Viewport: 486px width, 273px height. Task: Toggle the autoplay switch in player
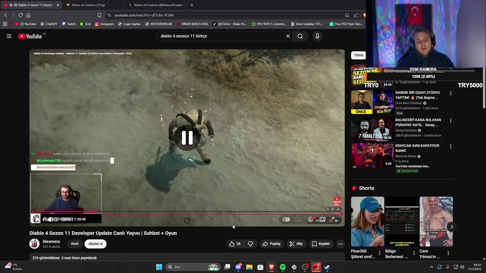(286, 219)
